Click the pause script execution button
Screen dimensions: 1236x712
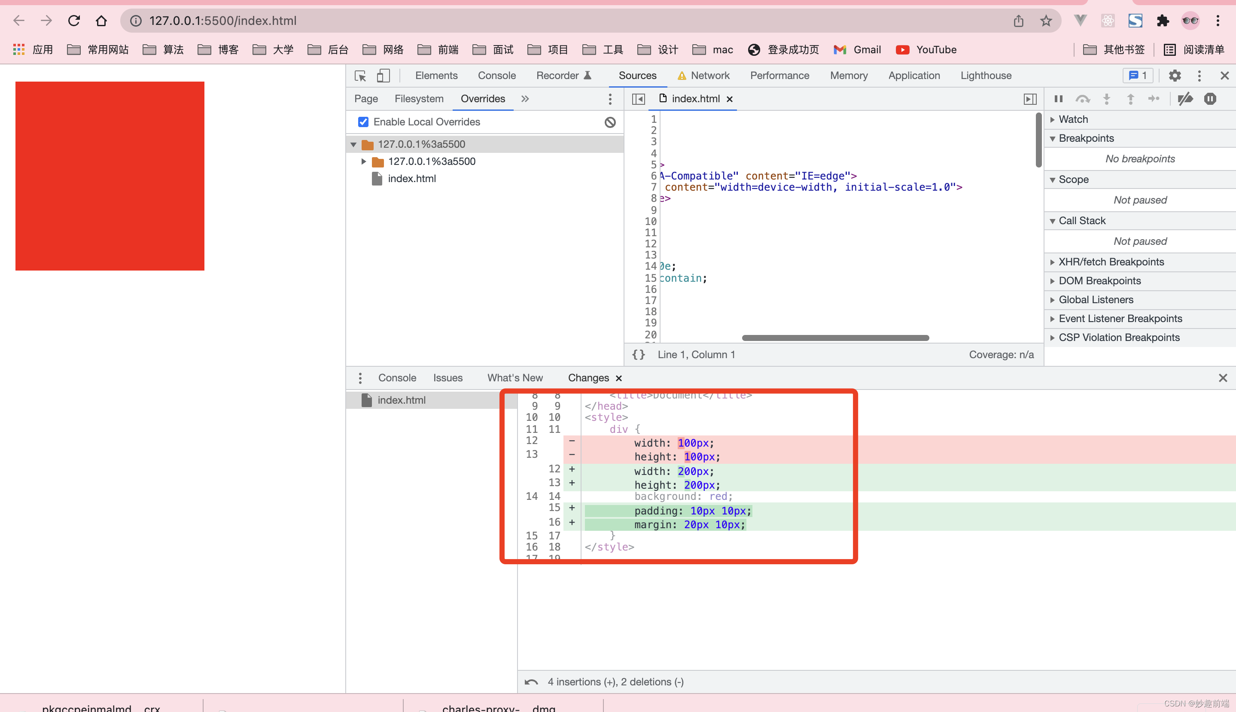[x=1059, y=99]
